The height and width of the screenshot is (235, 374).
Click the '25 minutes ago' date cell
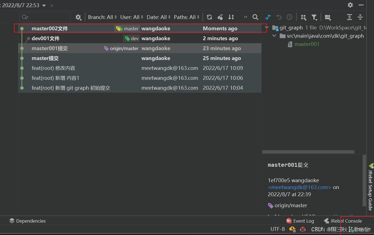pyautogui.click(x=222, y=58)
